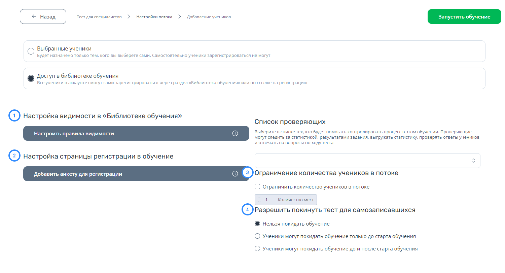
Task: Go back with the 'Назад' button
Action: point(43,16)
